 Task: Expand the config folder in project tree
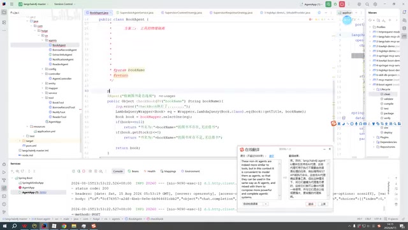(x=43, y=69)
